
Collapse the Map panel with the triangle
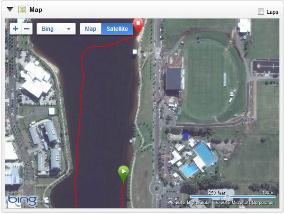[10, 9]
